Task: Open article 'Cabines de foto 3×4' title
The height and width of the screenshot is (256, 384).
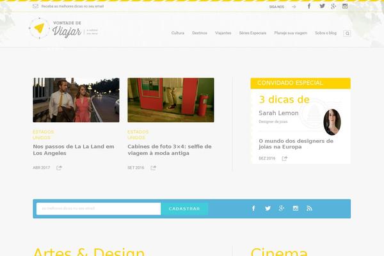Action: click(170, 150)
